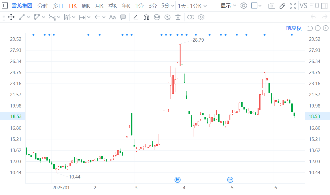Delete drawings with the trash icon
Image resolution: width=330 pixels, height=195 pixels.
(178, 17)
